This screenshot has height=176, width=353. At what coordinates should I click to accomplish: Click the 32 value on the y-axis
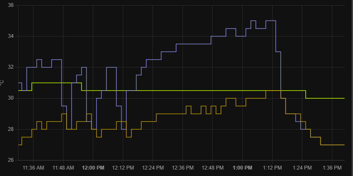[x=11, y=67]
